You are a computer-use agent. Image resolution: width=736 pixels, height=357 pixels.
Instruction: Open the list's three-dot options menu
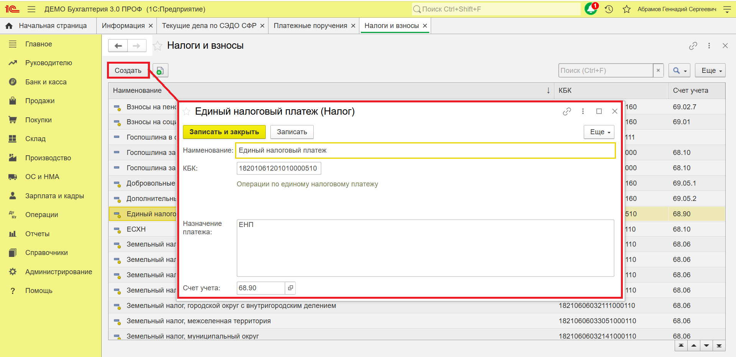709,46
